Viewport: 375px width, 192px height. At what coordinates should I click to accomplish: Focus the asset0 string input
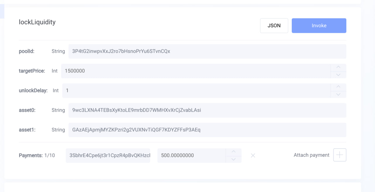click(207, 110)
